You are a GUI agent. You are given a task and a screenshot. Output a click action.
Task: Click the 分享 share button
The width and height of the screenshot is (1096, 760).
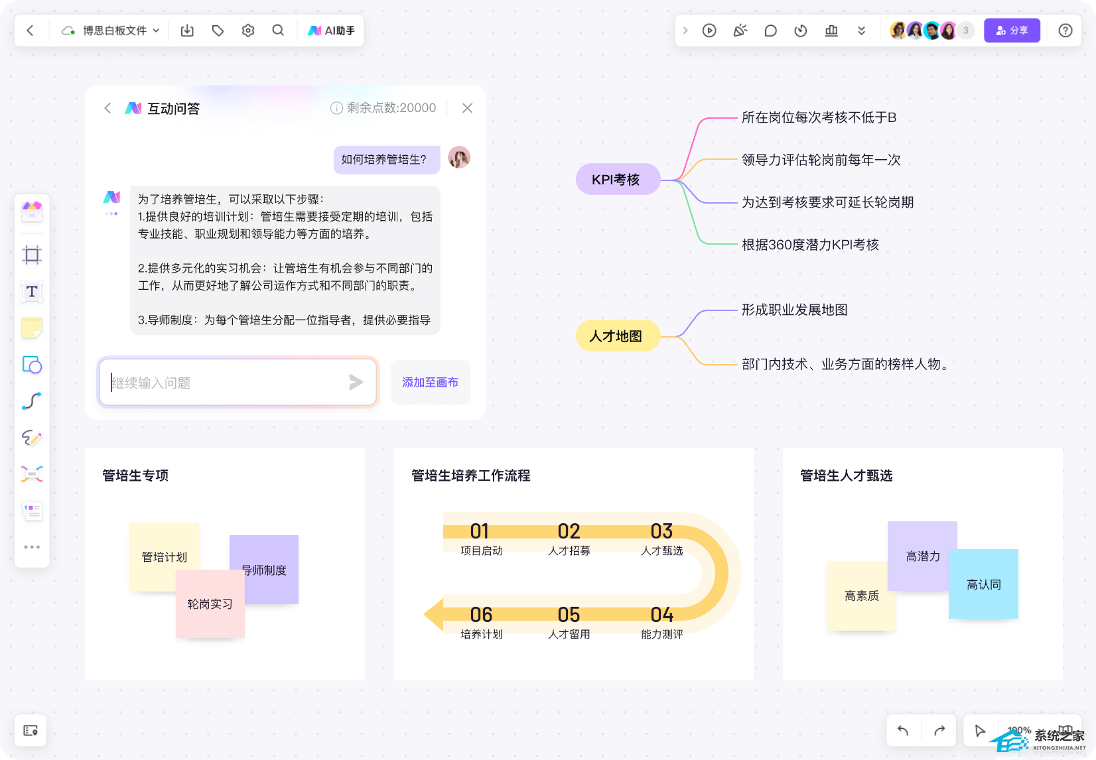[1012, 31]
